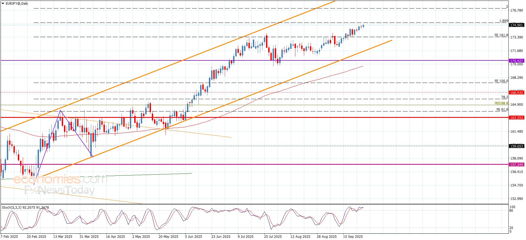
Task: Click the 173.390 price scale value
Action: (516, 37)
